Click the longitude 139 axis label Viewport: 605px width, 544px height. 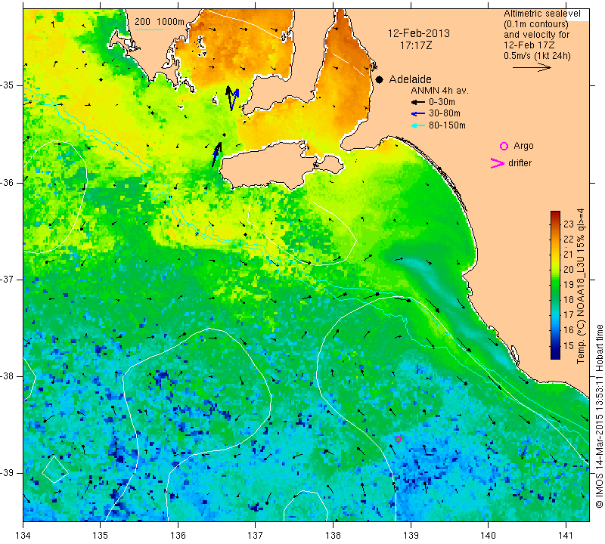[411, 536]
